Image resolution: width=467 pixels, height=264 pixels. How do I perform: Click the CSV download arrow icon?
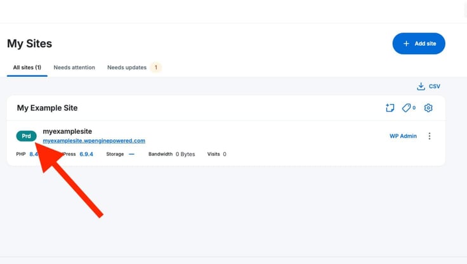[421, 86]
